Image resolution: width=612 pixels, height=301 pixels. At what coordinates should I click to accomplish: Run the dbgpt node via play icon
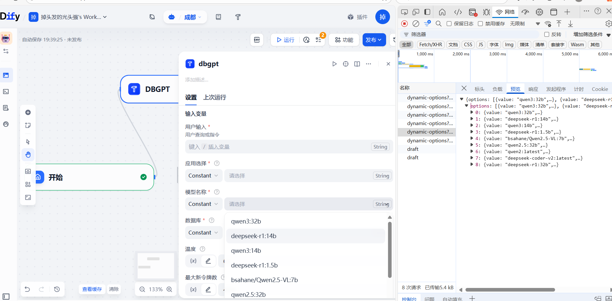[x=335, y=64]
